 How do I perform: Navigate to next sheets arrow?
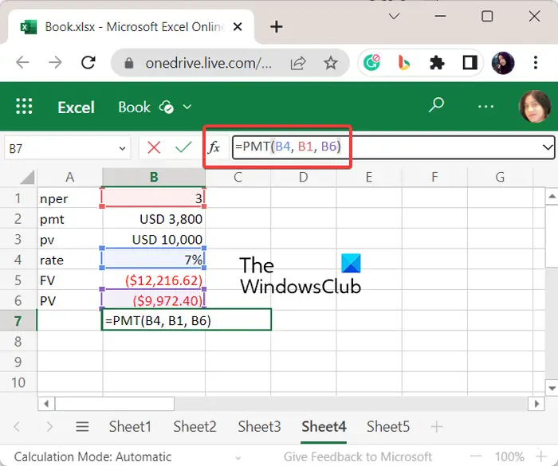(49, 426)
